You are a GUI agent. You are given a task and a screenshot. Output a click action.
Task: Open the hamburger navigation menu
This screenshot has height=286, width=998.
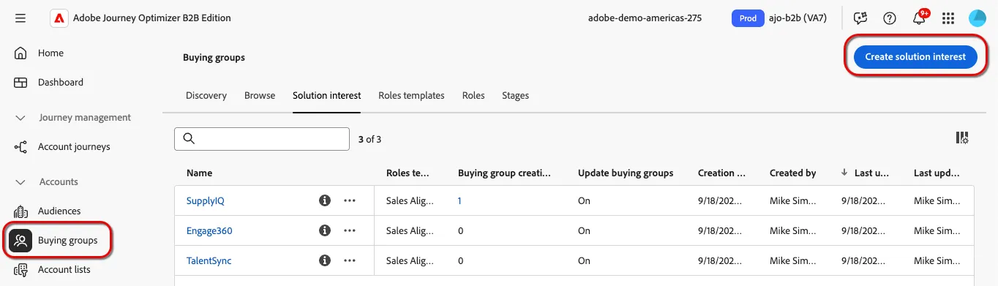20,18
